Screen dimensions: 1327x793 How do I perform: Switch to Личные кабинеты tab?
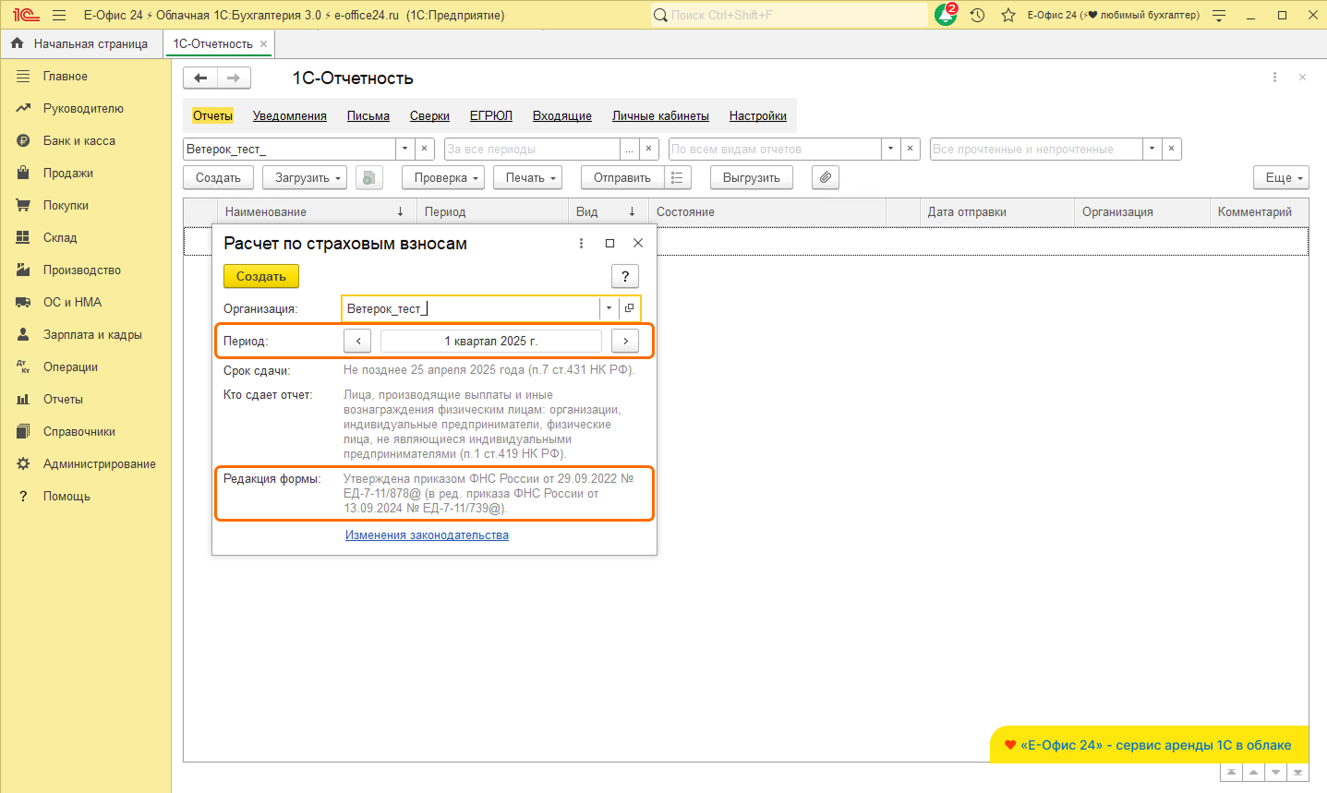coord(660,116)
